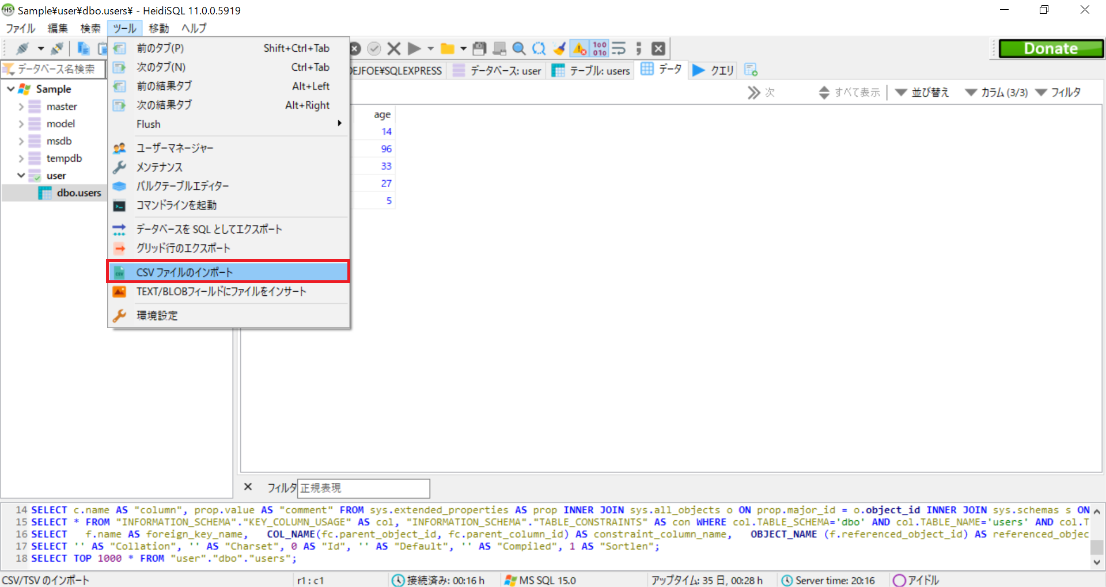Toggle the binary 100/010 display icon
The image size is (1106, 587).
[x=599, y=48]
